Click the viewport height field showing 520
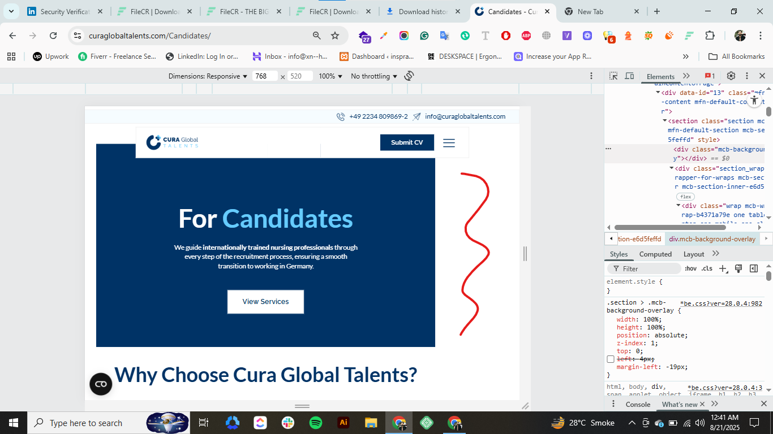This screenshot has height=434, width=773. click(x=300, y=76)
